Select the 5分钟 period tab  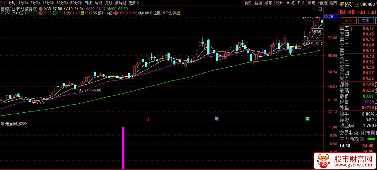(x=35, y=3)
